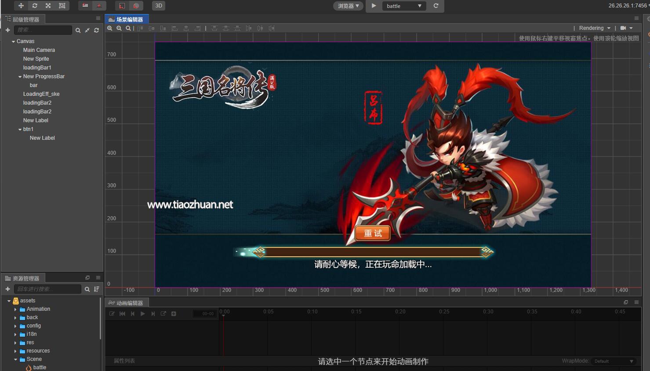650x371 pixels.
Task: Click the assets panel sort icon
Action: coord(96,289)
